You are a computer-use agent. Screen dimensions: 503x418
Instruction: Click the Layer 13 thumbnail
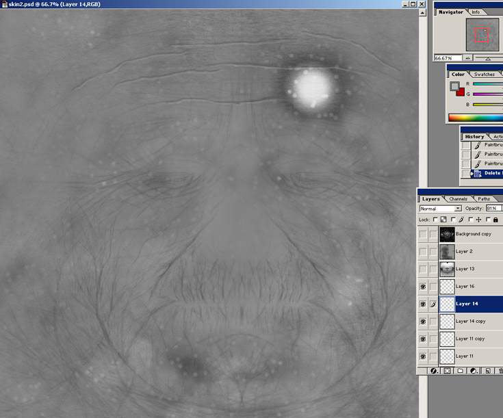(447, 269)
